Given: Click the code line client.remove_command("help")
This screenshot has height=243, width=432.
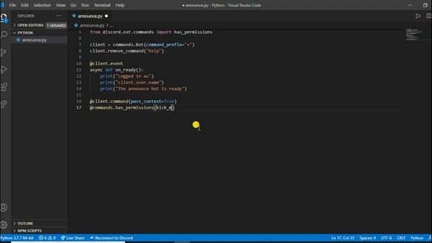Looking at the screenshot, I should 127,51.
